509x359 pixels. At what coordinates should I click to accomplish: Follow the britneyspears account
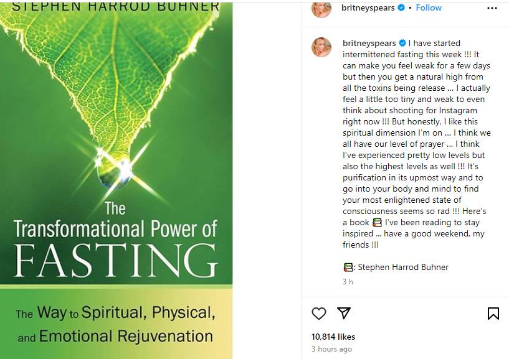pyautogui.click(x=429, y=7)
